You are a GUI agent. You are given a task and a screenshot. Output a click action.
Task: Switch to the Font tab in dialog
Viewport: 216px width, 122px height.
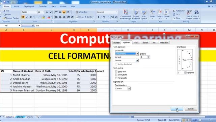coord(136,43)
